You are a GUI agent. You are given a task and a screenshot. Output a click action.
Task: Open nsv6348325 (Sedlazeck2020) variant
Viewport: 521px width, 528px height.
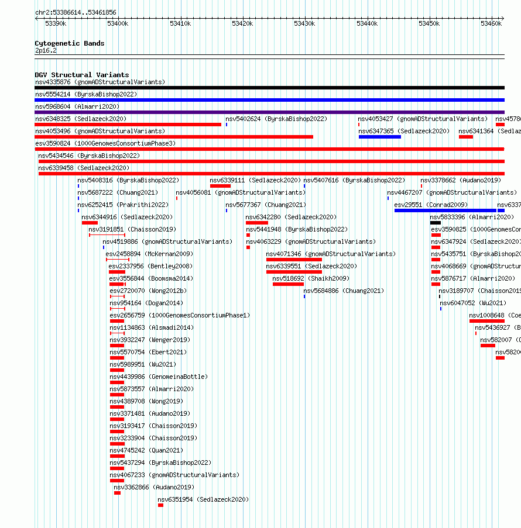coord(81,119)
